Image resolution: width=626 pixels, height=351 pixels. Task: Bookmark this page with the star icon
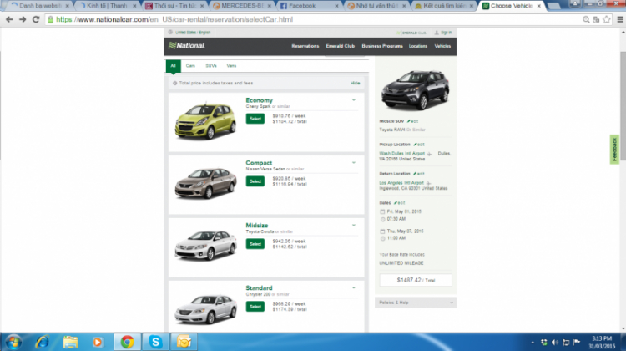click(x=607, y=19)
